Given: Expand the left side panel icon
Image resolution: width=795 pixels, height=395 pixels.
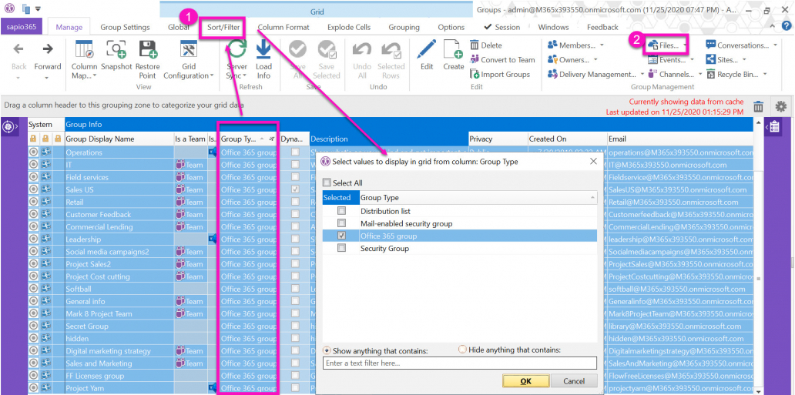Looking at the screenshot, I should (x=10, y=127).
